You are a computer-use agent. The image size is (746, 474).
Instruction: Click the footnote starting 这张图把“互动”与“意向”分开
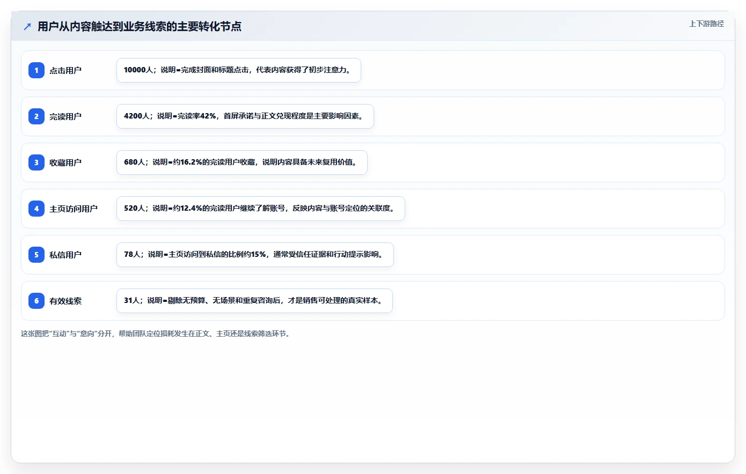click(x=157, y=334)
